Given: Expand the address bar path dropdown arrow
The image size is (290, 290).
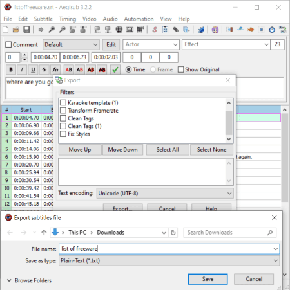Looking at the screenshot, I should pos(164,233).
